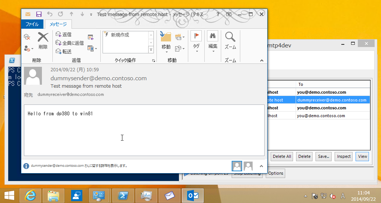Select second contact photo in people pane
Viewport: 381px width, 203px height.
point(248,166)
